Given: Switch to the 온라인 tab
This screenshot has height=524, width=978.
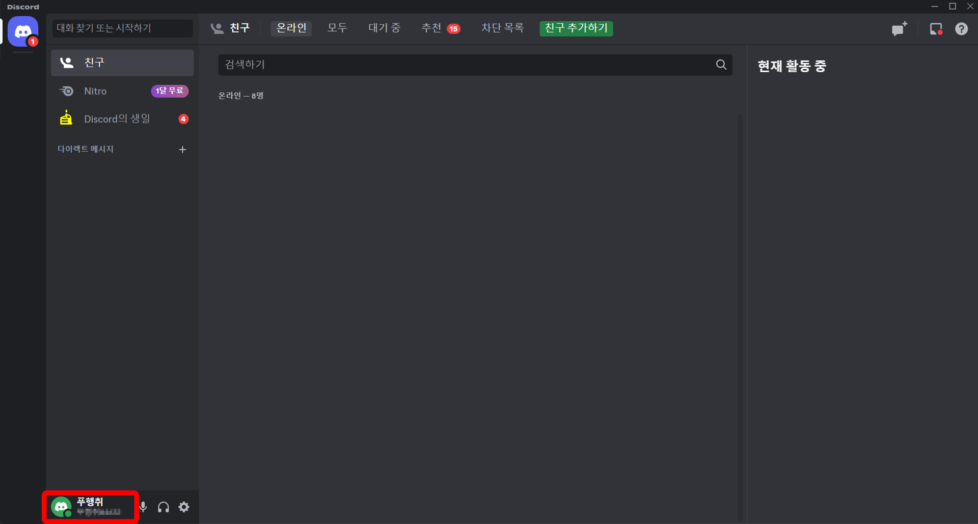Looking at the screenshot, I should coord(291,28).
